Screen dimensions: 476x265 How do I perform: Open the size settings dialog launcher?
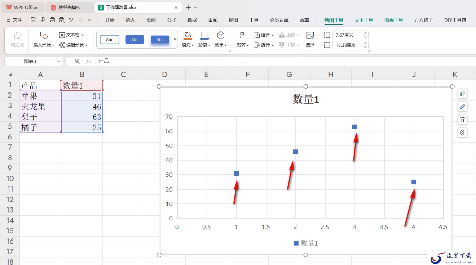[369, 51]
